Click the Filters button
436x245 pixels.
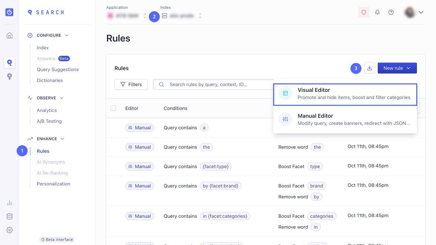point(131,84)
